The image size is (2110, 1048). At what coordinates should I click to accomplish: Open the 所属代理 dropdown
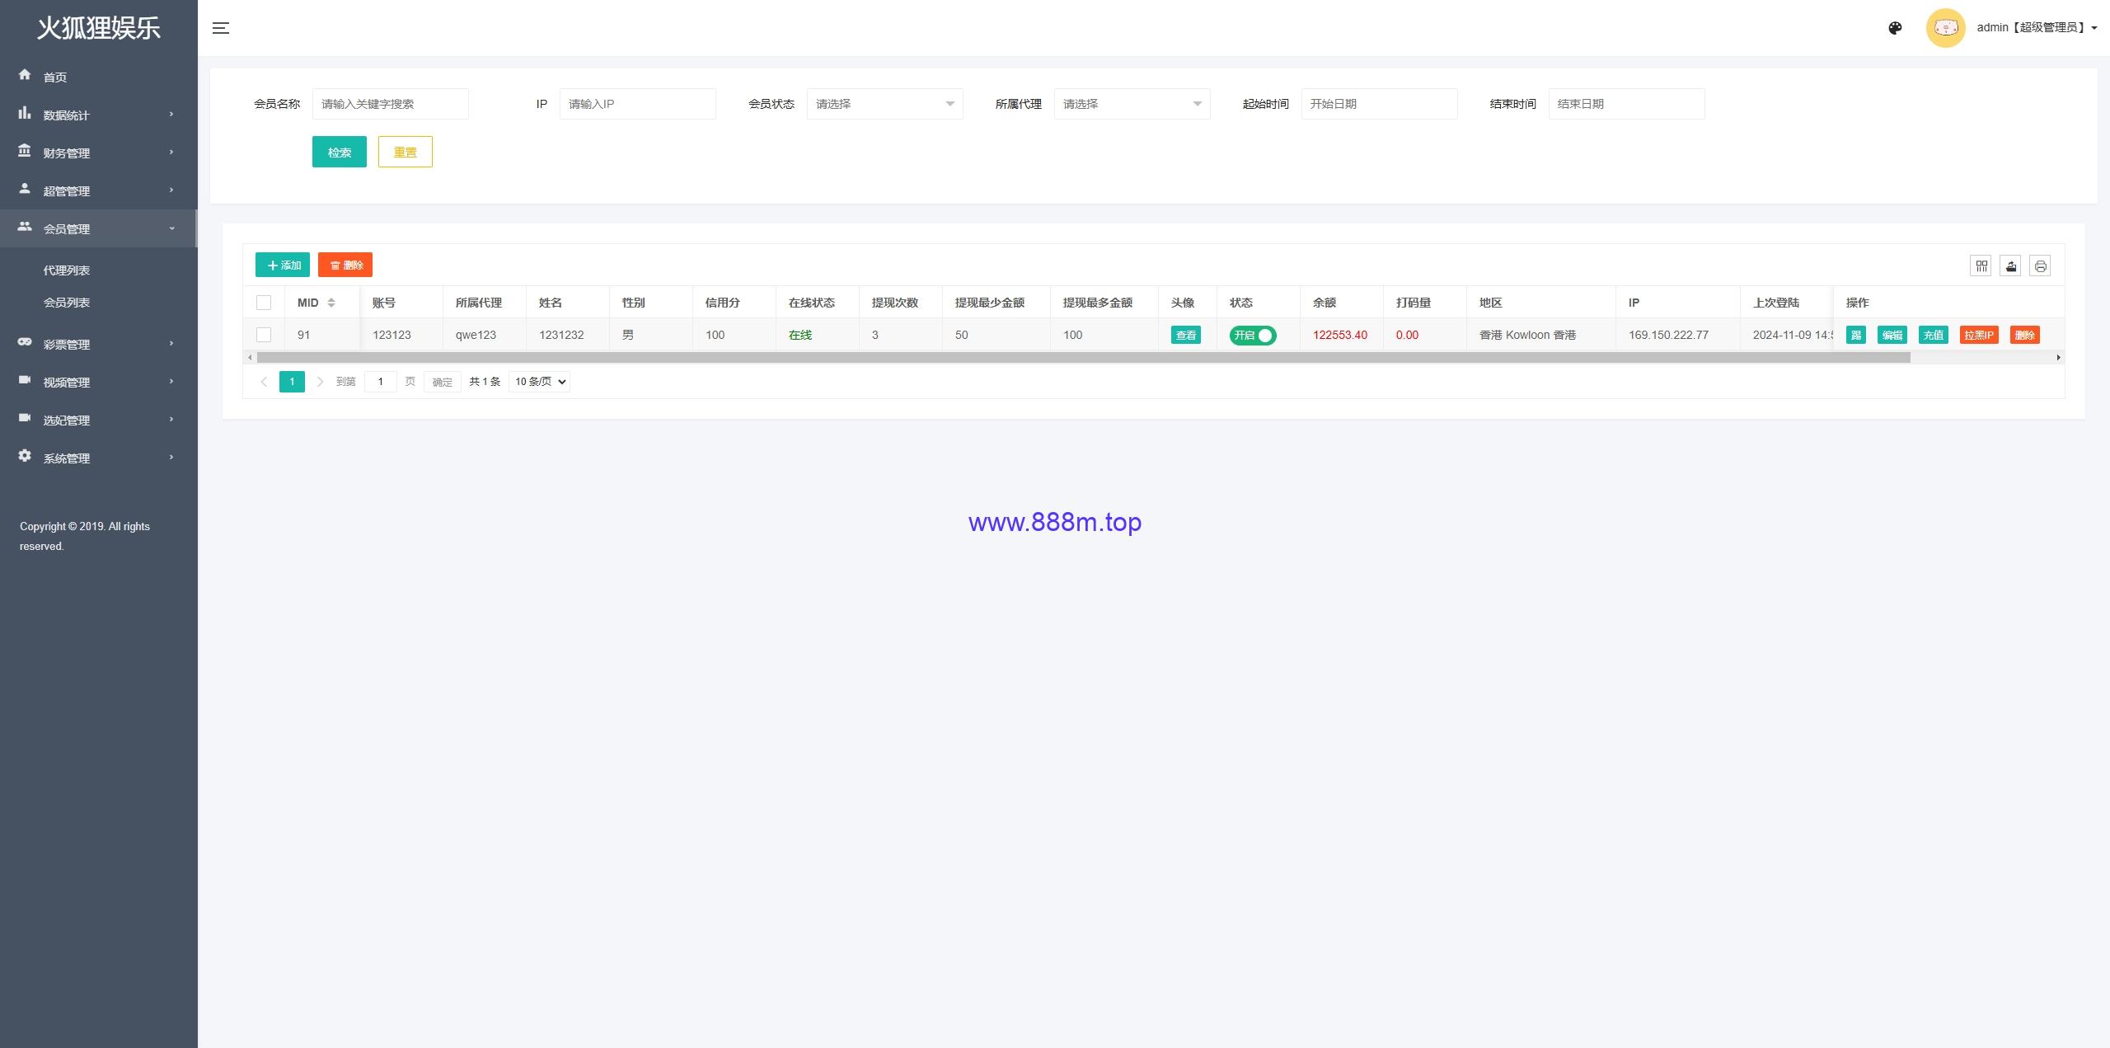point(1132,104)
